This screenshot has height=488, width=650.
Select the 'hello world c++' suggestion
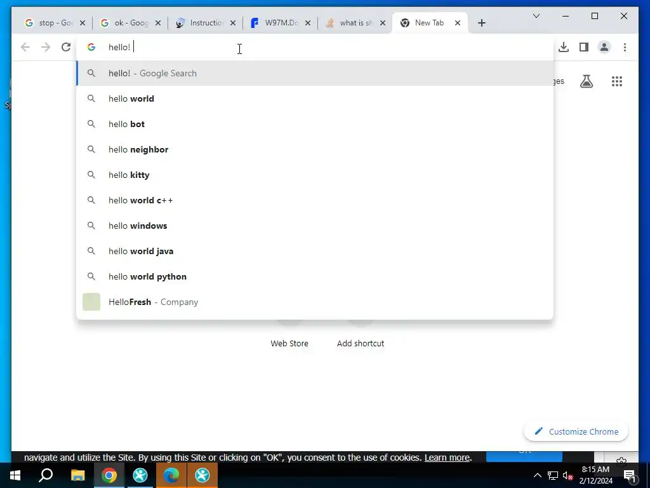point(315,200)
